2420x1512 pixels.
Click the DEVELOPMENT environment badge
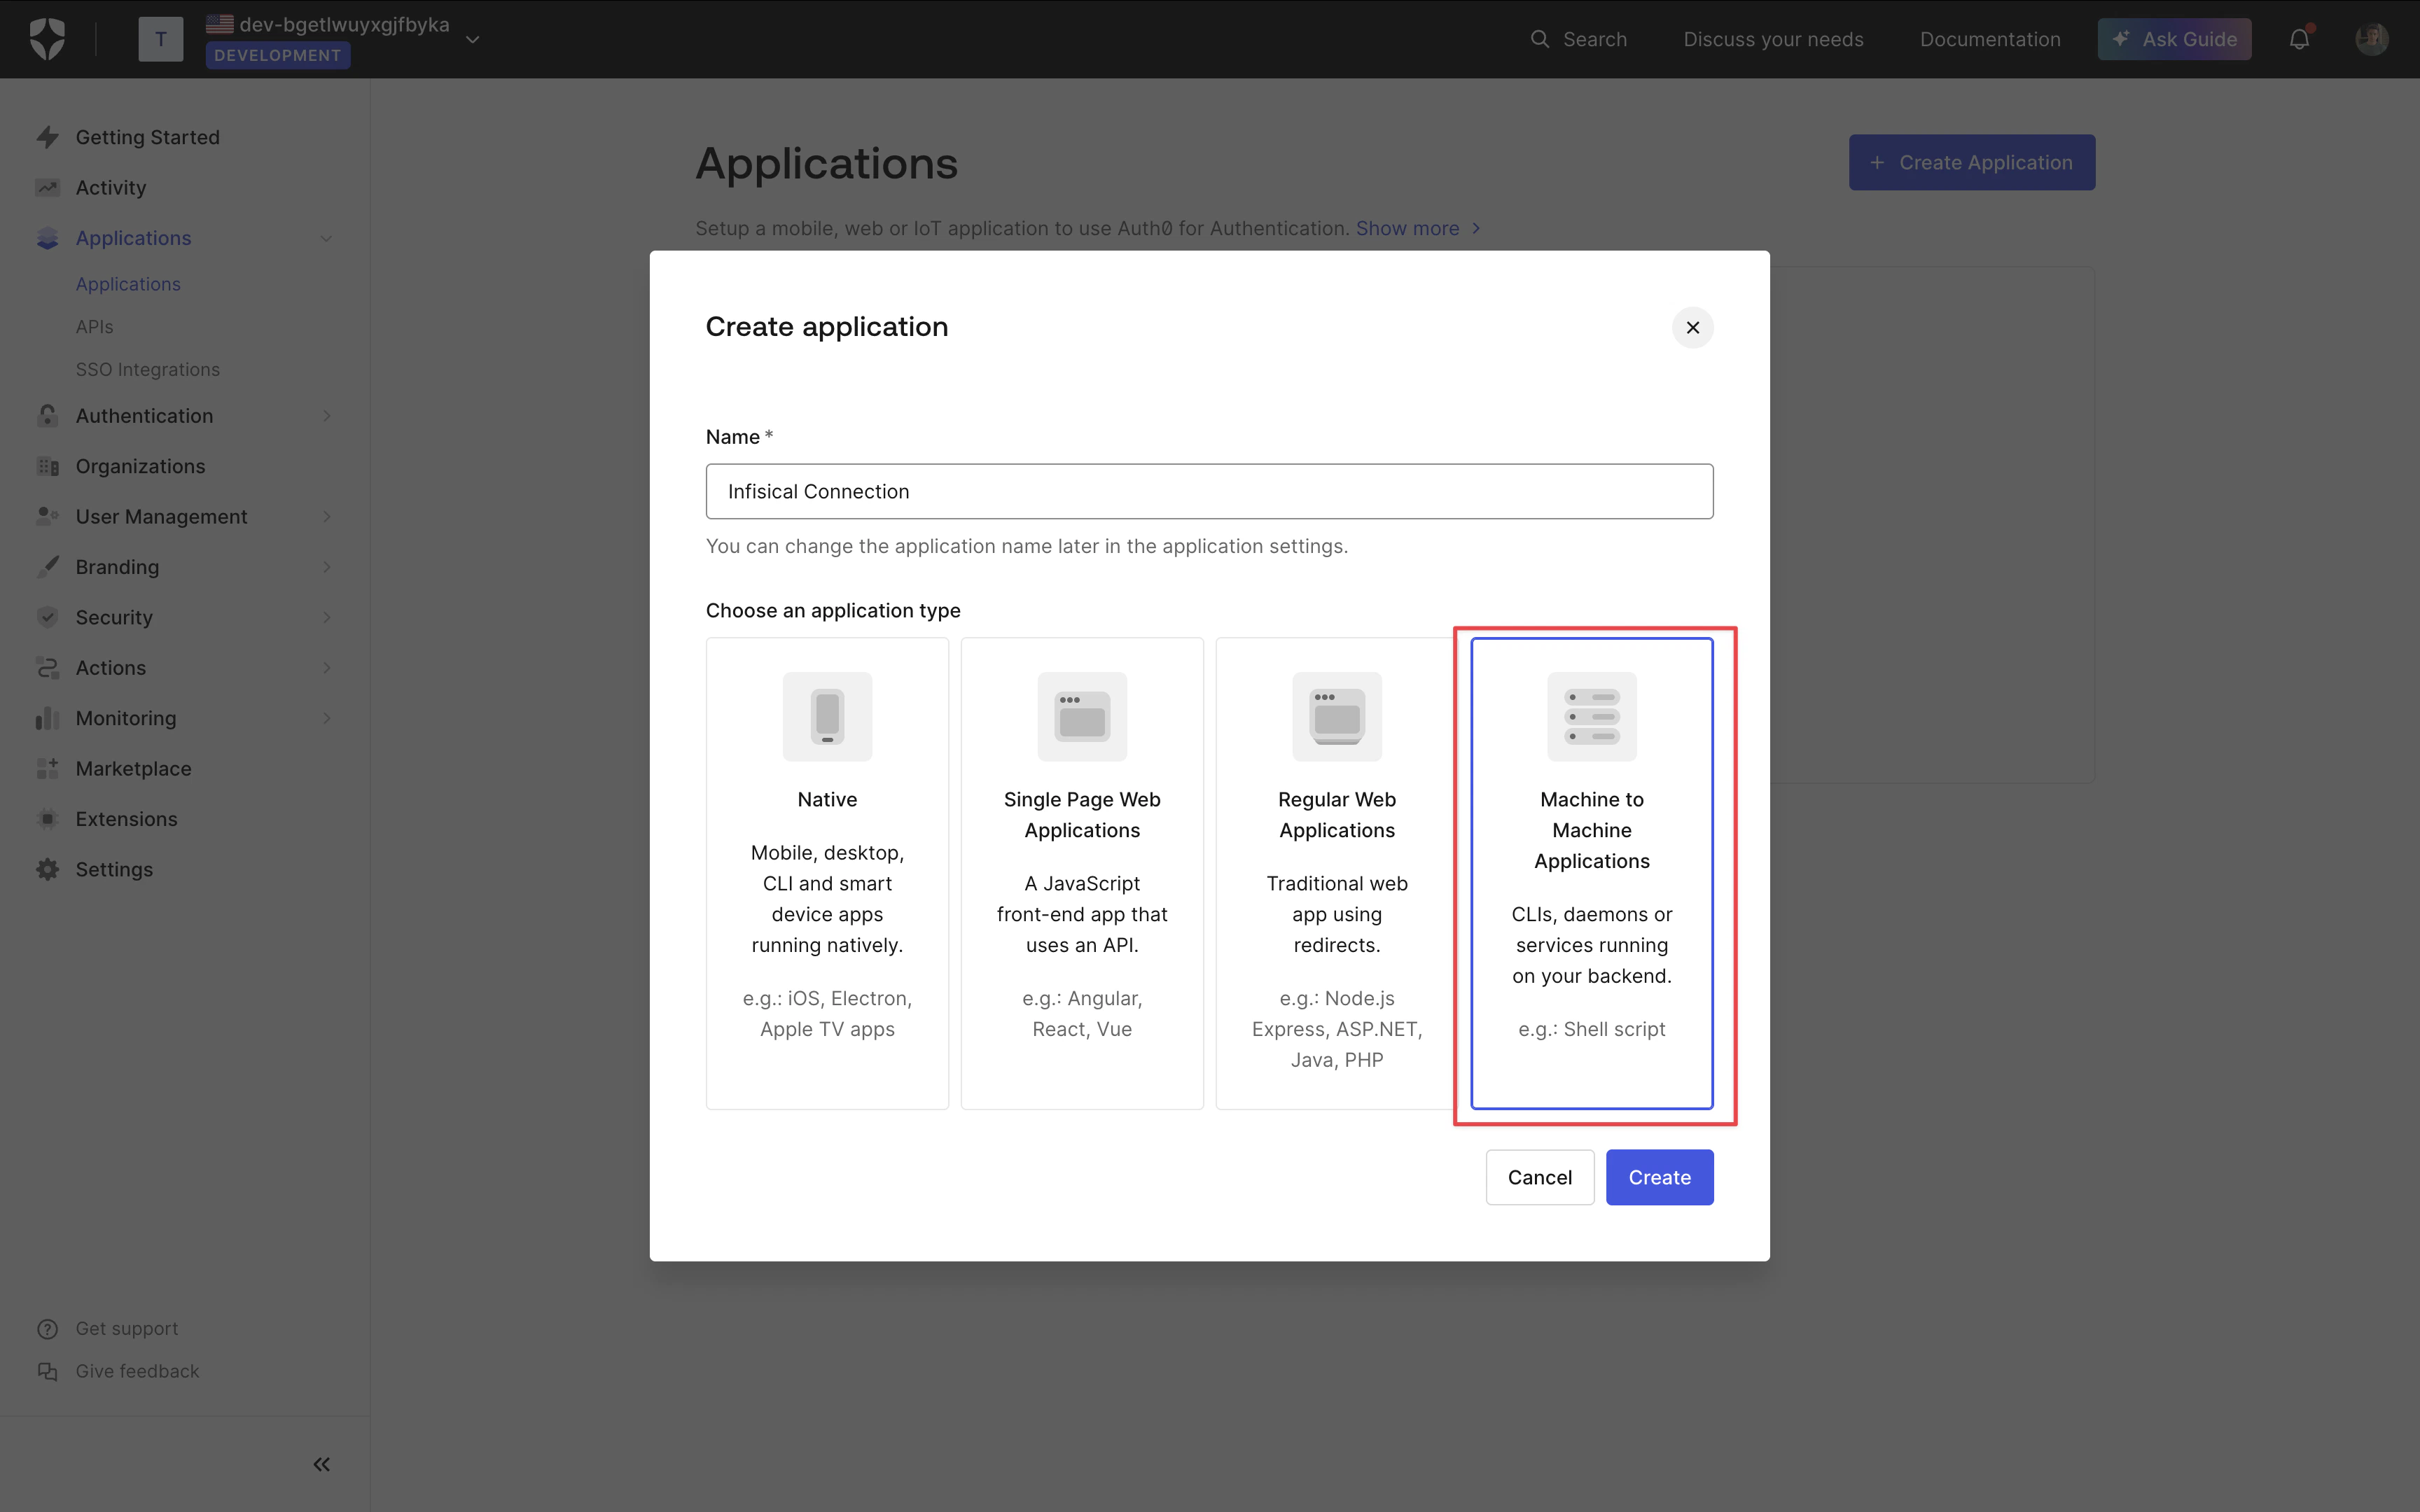pyautogui.click(x=278, y=55)
